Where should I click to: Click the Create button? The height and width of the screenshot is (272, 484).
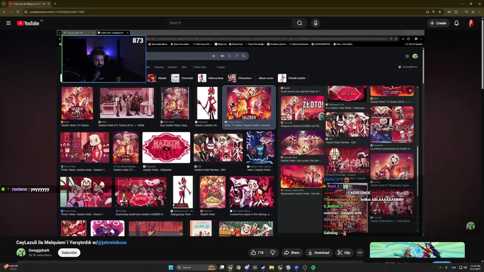(x=438, y=23)
